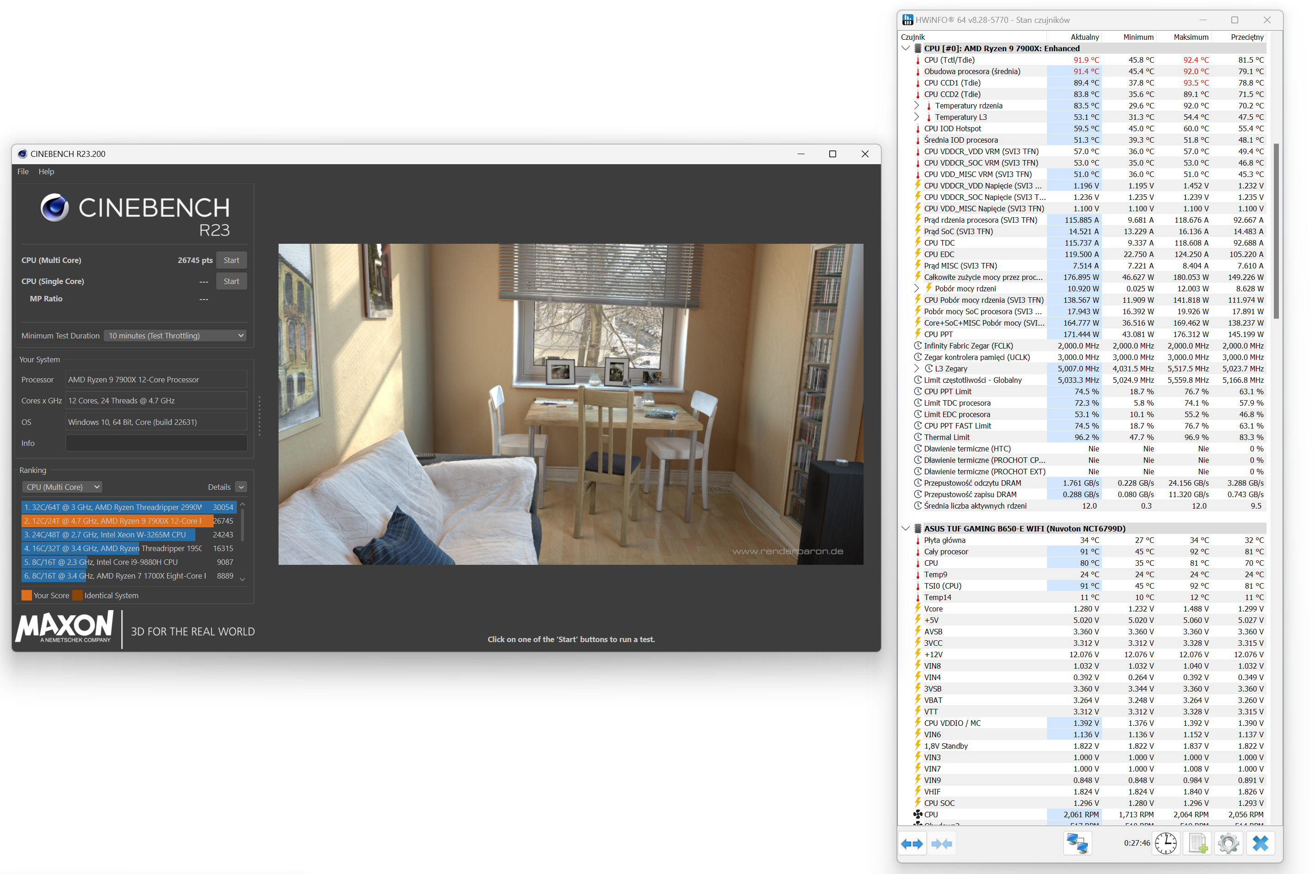Toggle the ranking Details dropdown button
The height and width of the screenshot is (874, 1315).
(241, 487)
